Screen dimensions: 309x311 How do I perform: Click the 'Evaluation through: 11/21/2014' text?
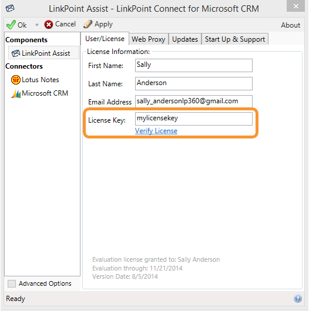(x=137, y=268)
